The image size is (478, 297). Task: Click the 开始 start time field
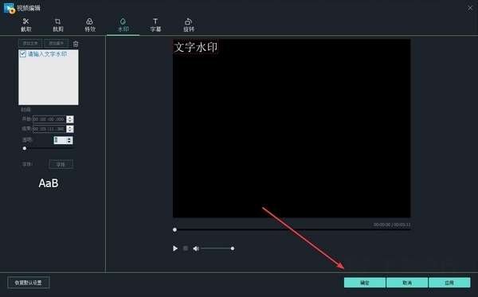pos(49,119)
